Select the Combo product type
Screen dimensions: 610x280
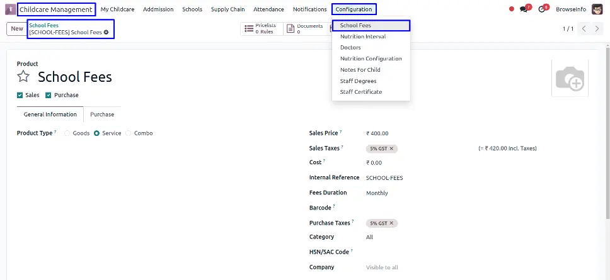129,133
